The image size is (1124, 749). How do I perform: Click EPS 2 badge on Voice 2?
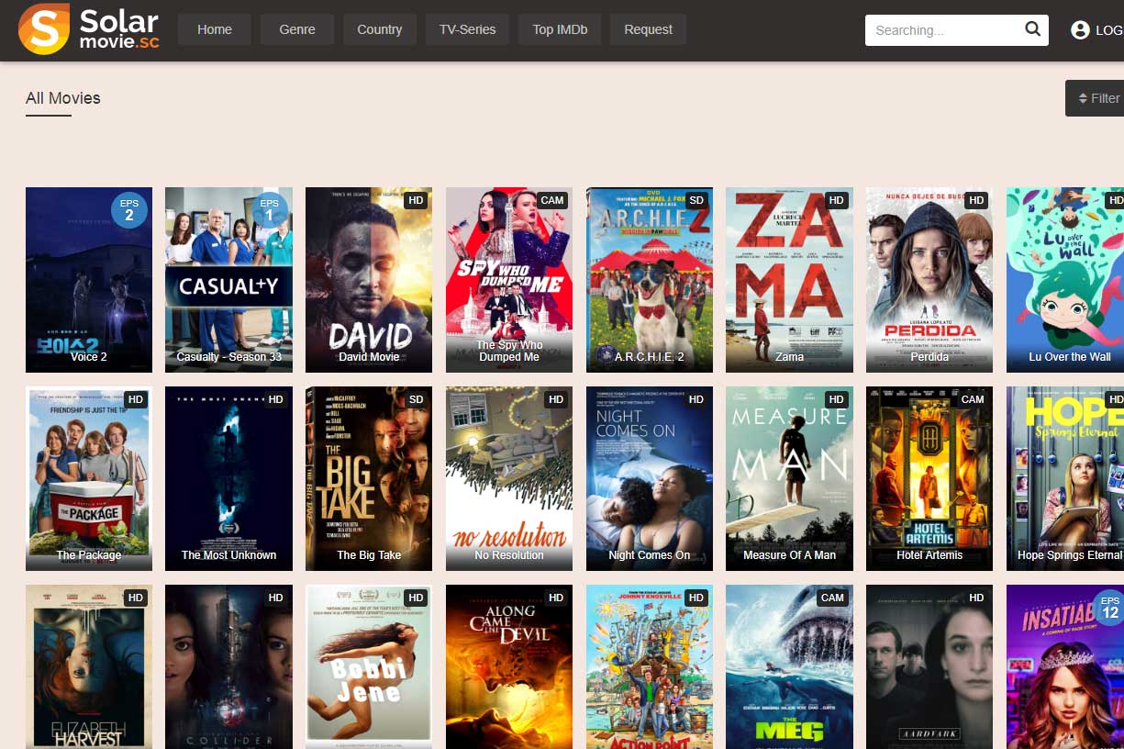[x=129, y=210]
